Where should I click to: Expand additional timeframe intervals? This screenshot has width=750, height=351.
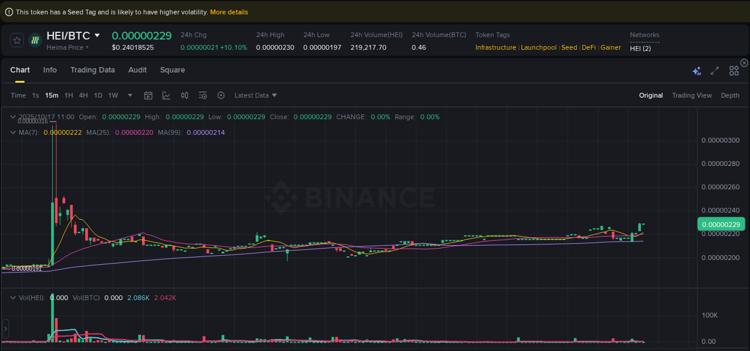coord(130,95)
